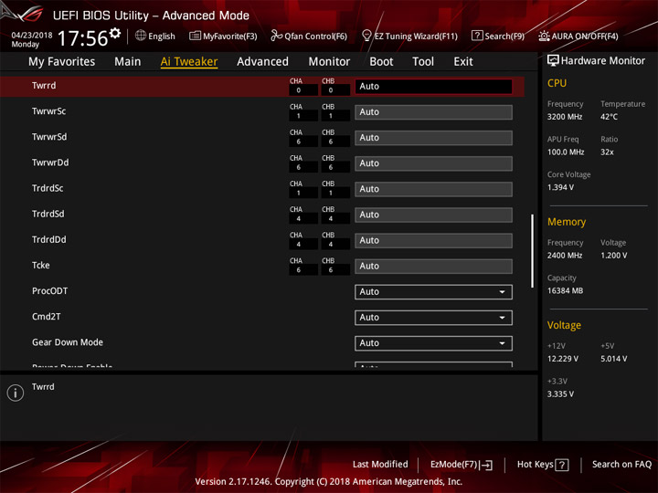Image resolution: width=658 pixels, height=493 pixels.
Task: Click the TwrwrSd Auto input field
Action: click(433, 138)
